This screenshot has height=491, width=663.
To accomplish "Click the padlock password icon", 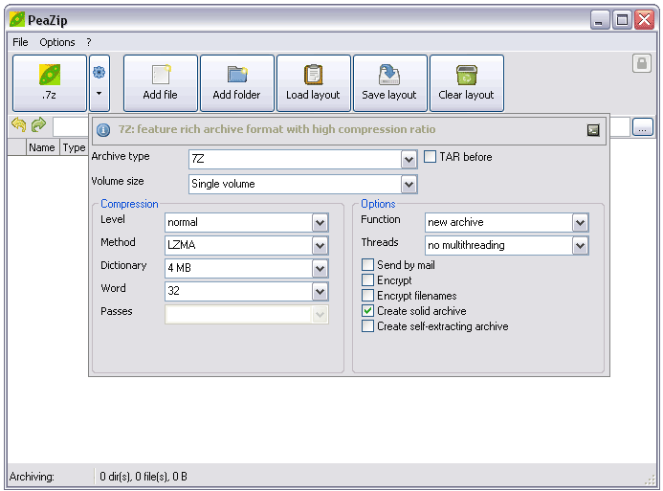I will pos(641,63).
